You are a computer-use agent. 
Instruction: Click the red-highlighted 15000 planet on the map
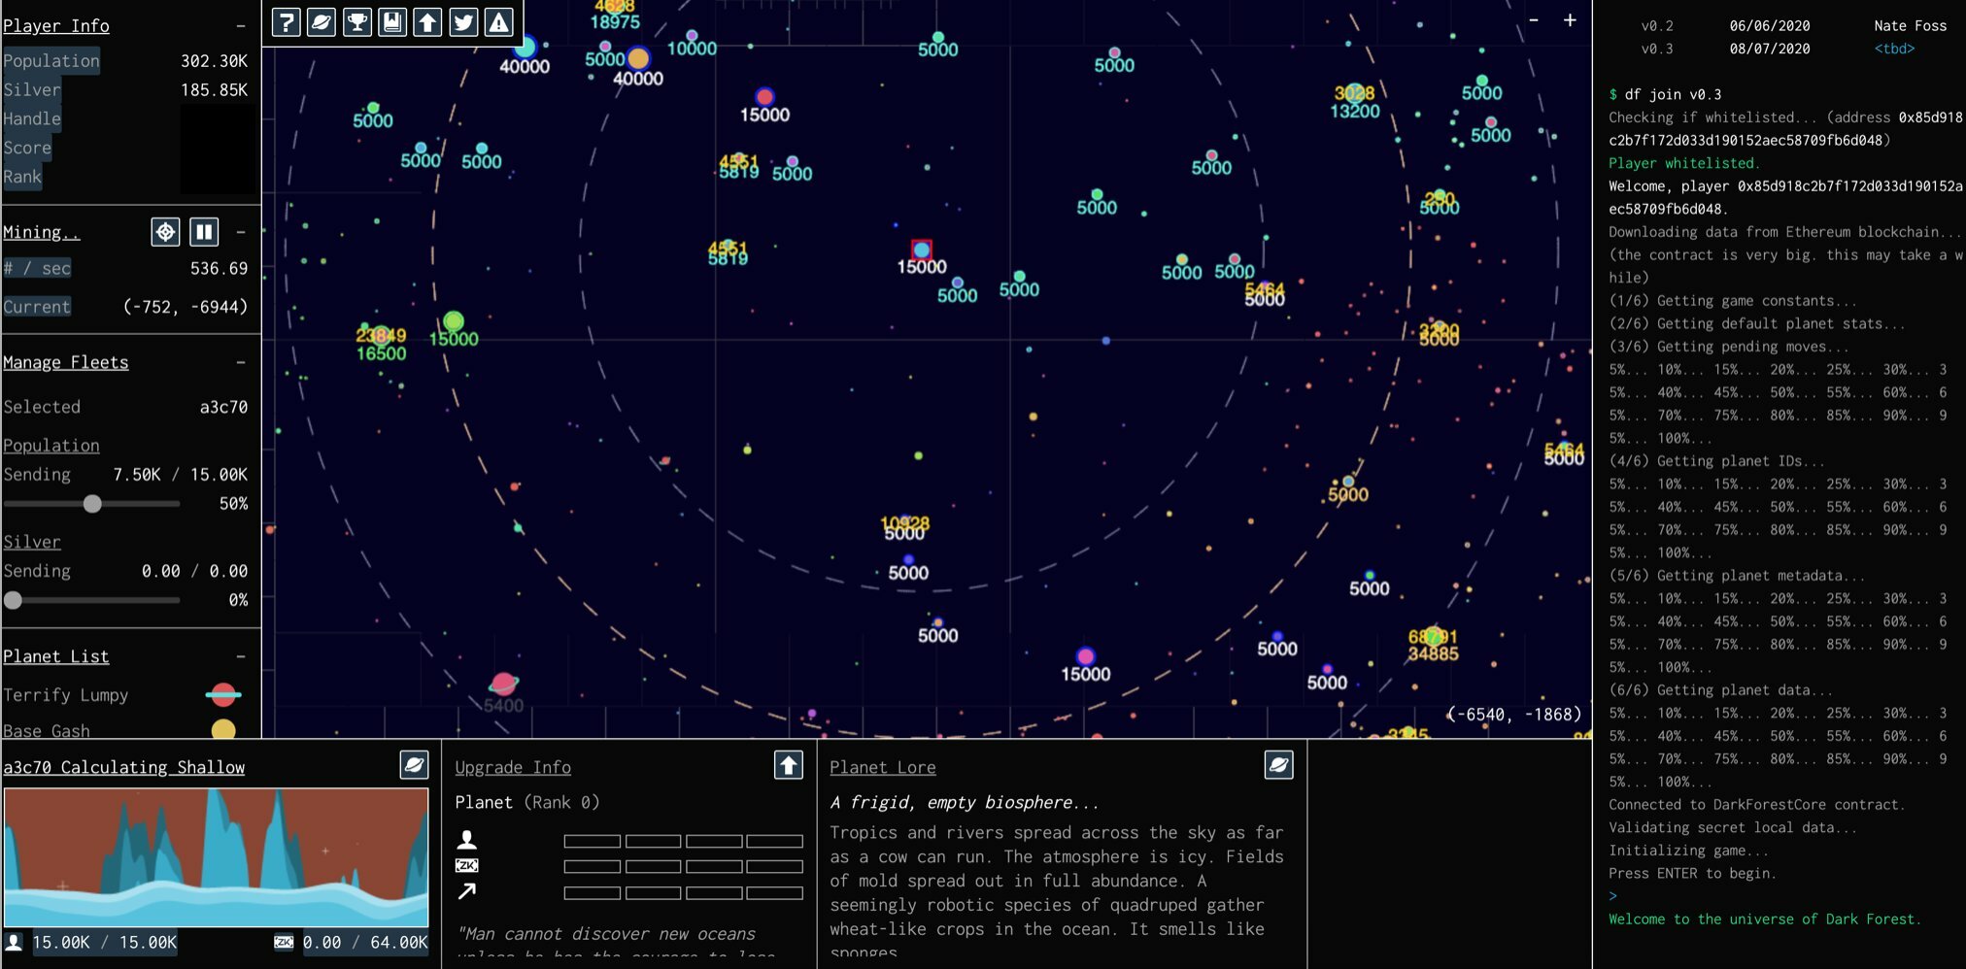point(920,250)
